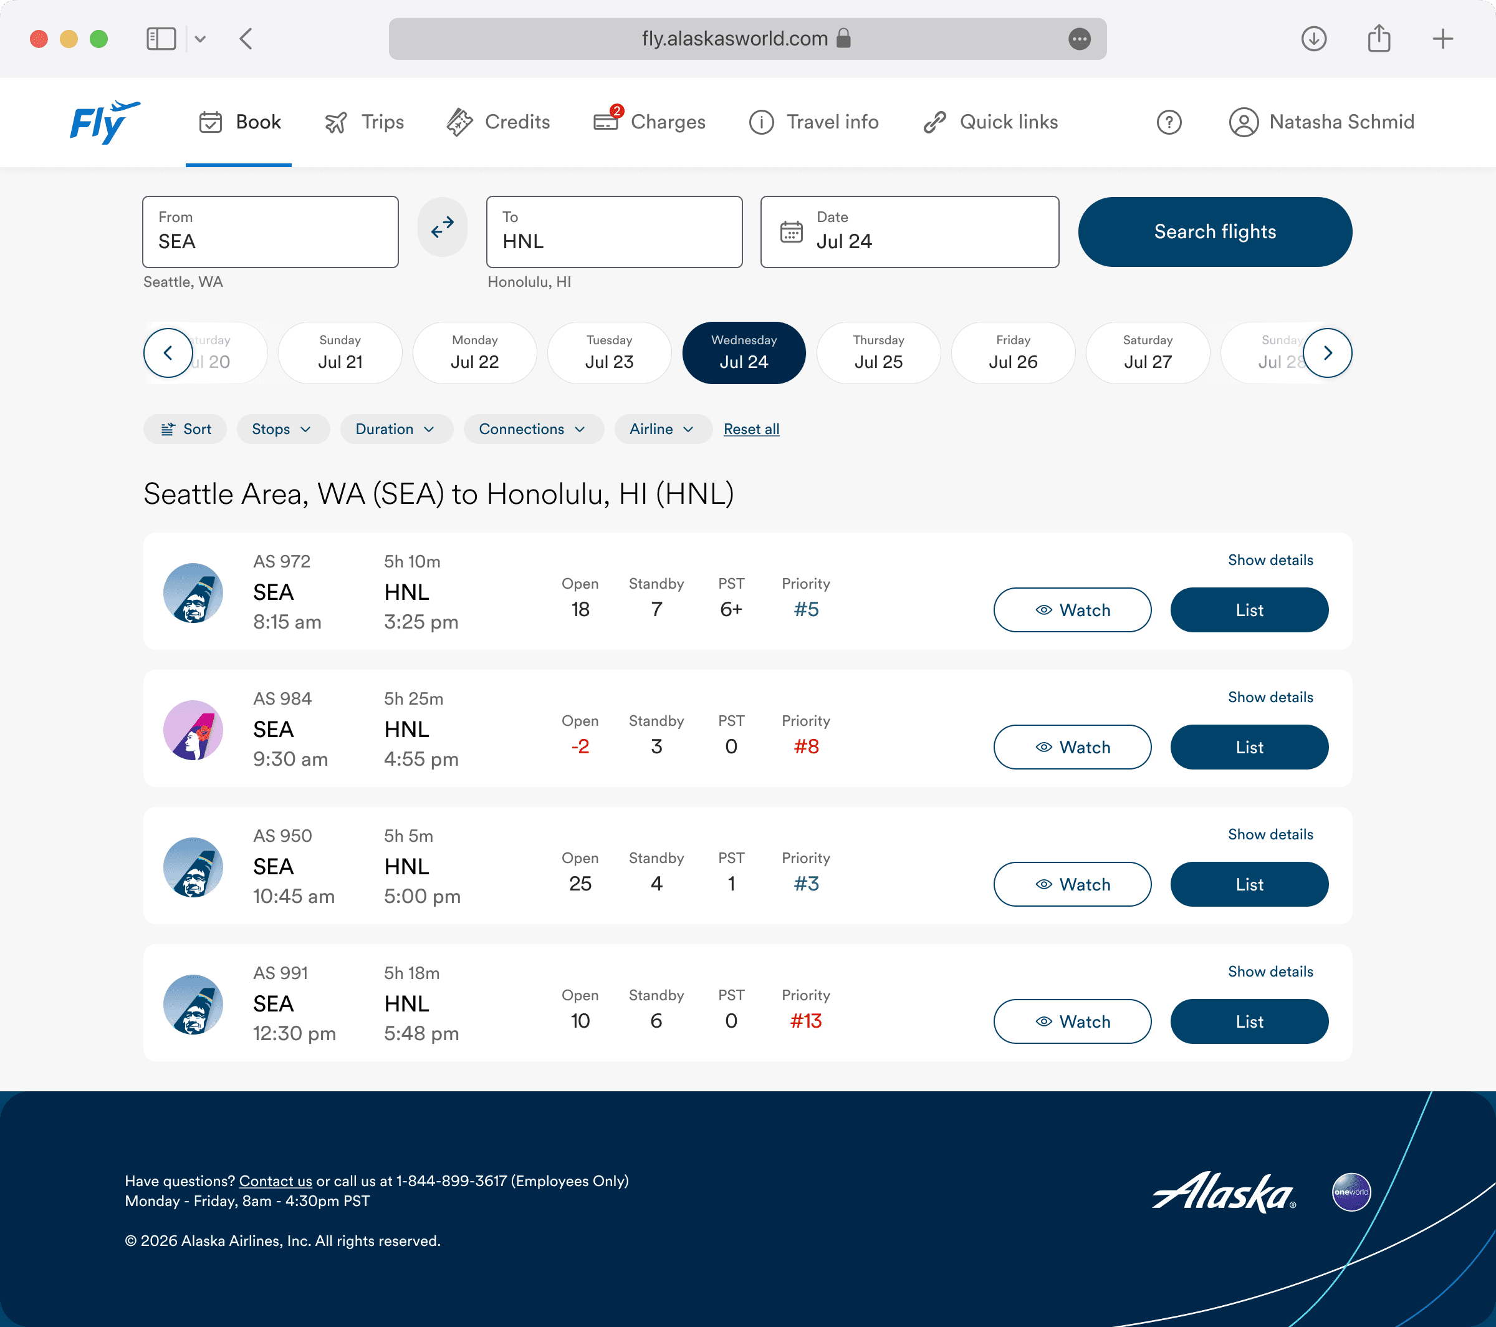Open the Charges tab
Image resolution: width=1496 pixels, height=1327 pixels.
pos(649,122)
